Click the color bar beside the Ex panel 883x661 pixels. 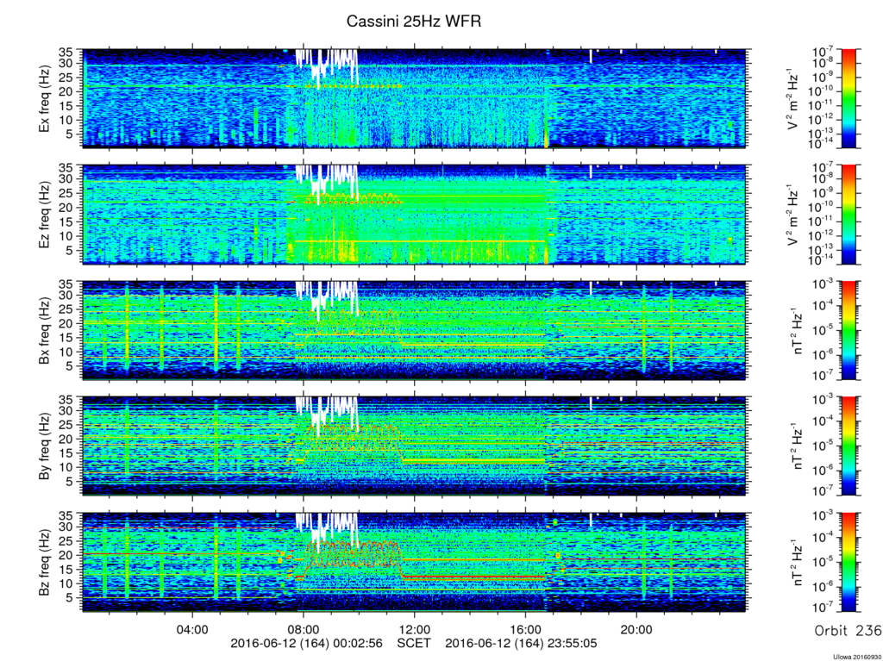pos(849,98)
